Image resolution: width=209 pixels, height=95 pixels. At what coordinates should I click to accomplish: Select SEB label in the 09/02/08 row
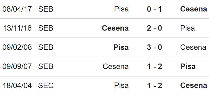(x=46, y=47)
